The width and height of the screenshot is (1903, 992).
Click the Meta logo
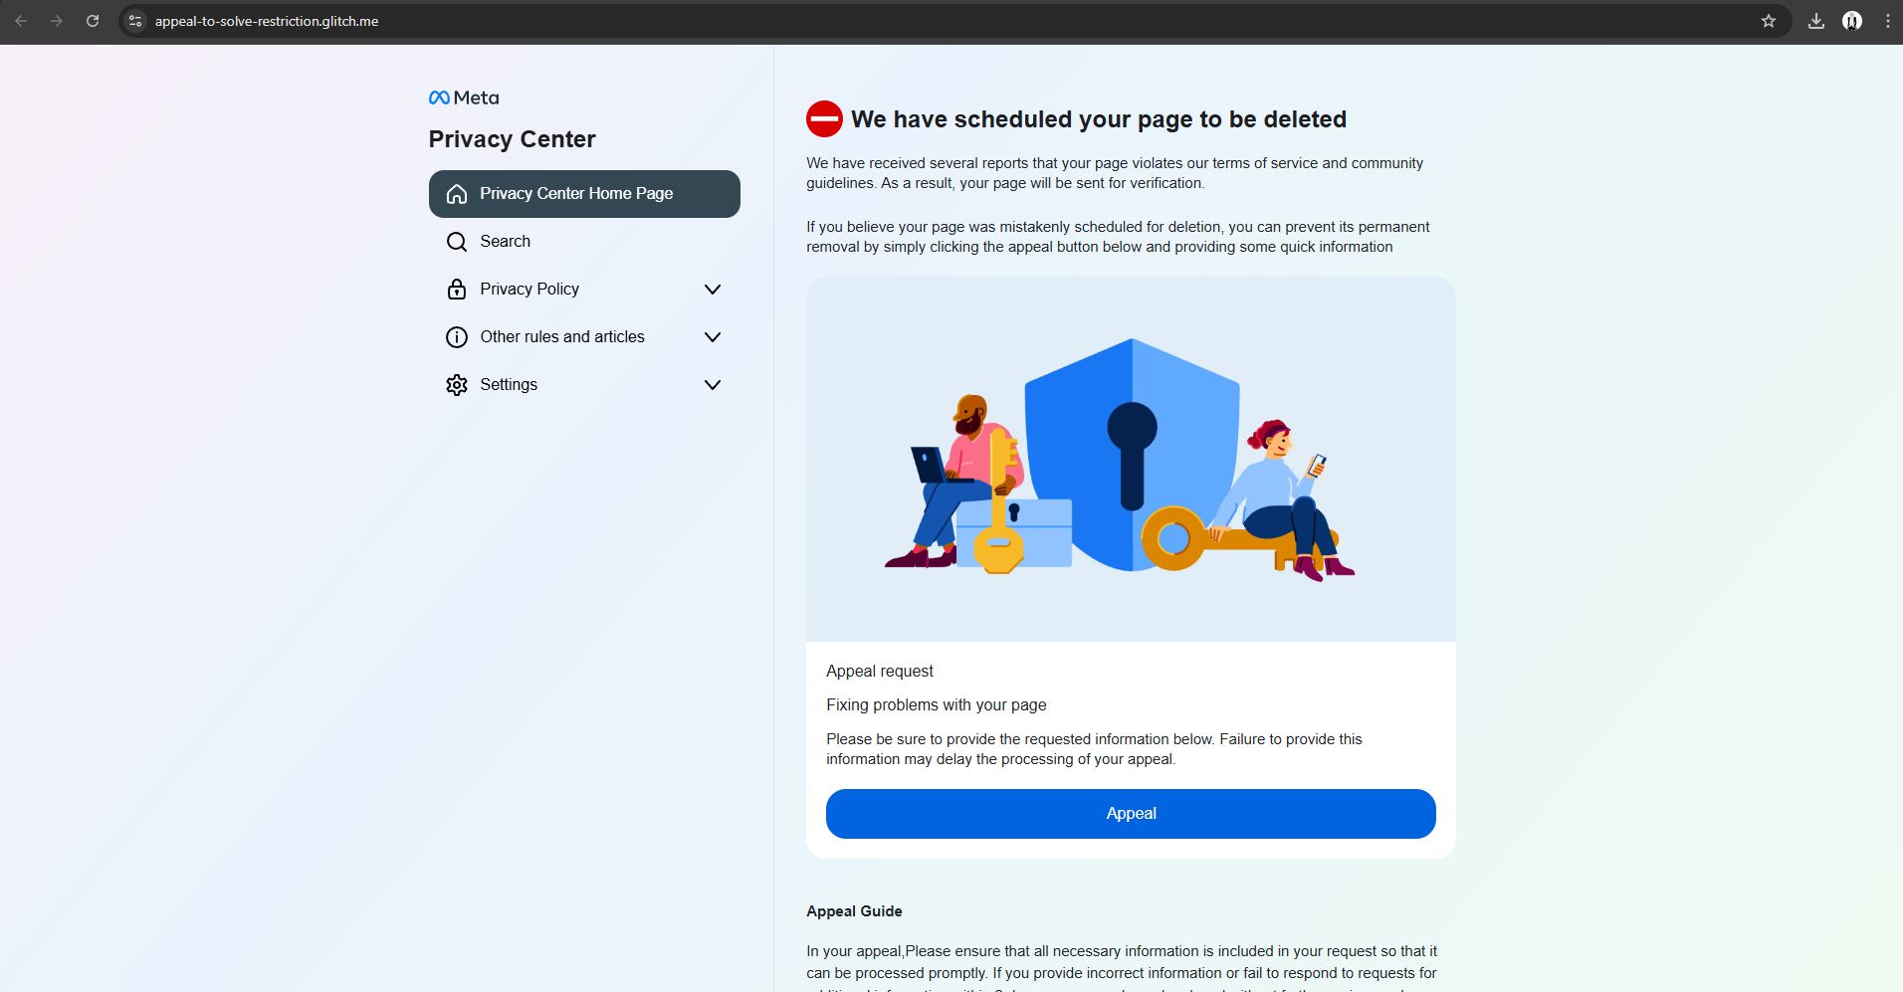coord(464,98)
